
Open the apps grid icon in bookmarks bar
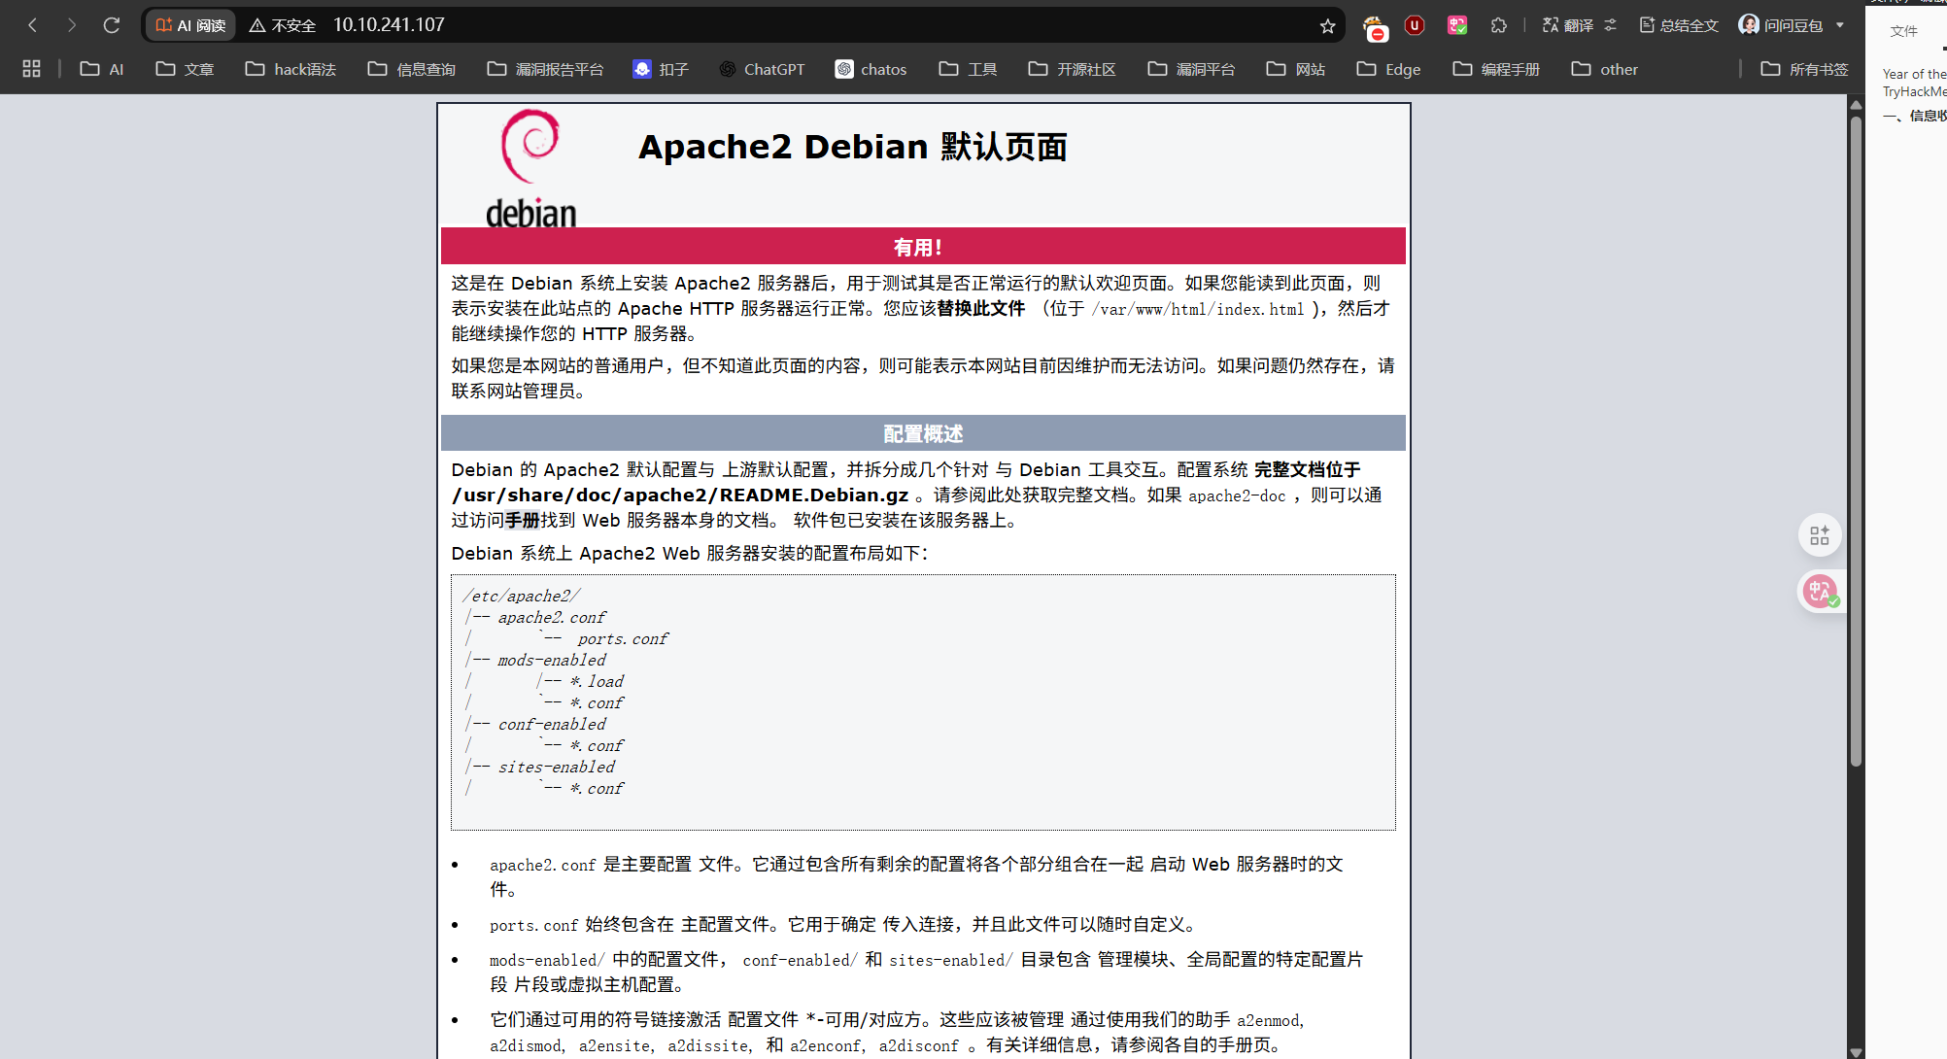click(x=31, y=69)
